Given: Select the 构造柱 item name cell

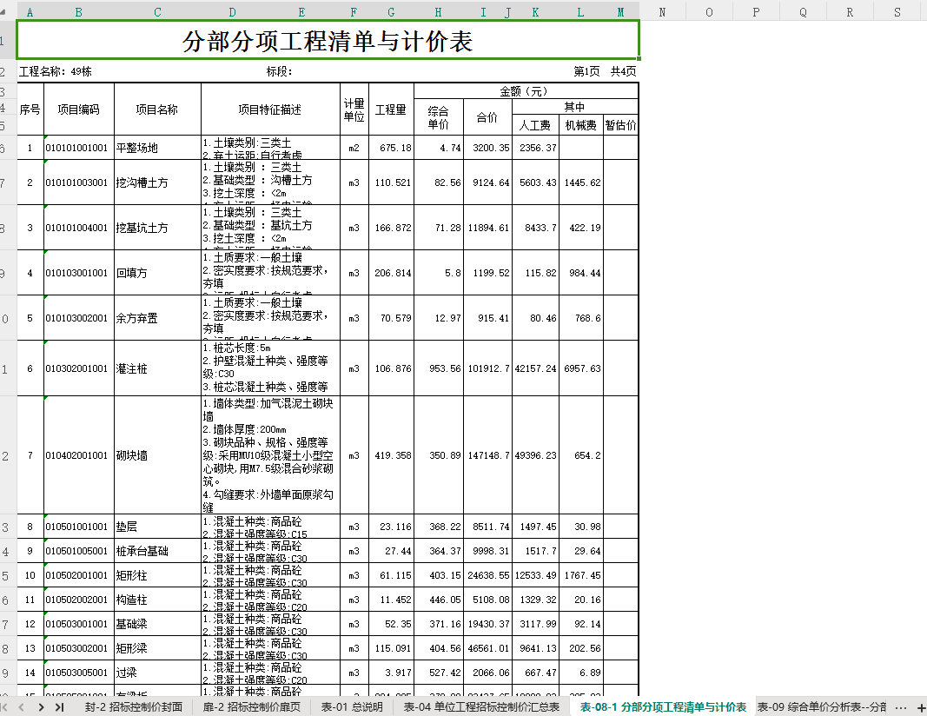Looking at the screenshot, I should pyautogui.click(x=157, y=600).
